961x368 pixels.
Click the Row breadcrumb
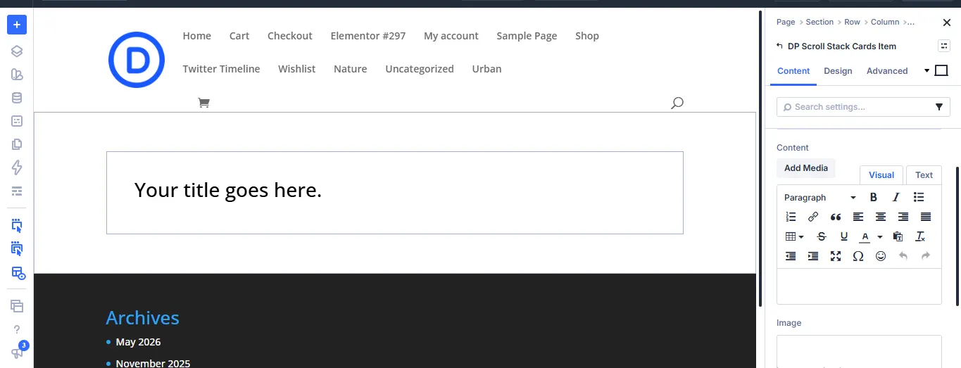click(852, 22)
